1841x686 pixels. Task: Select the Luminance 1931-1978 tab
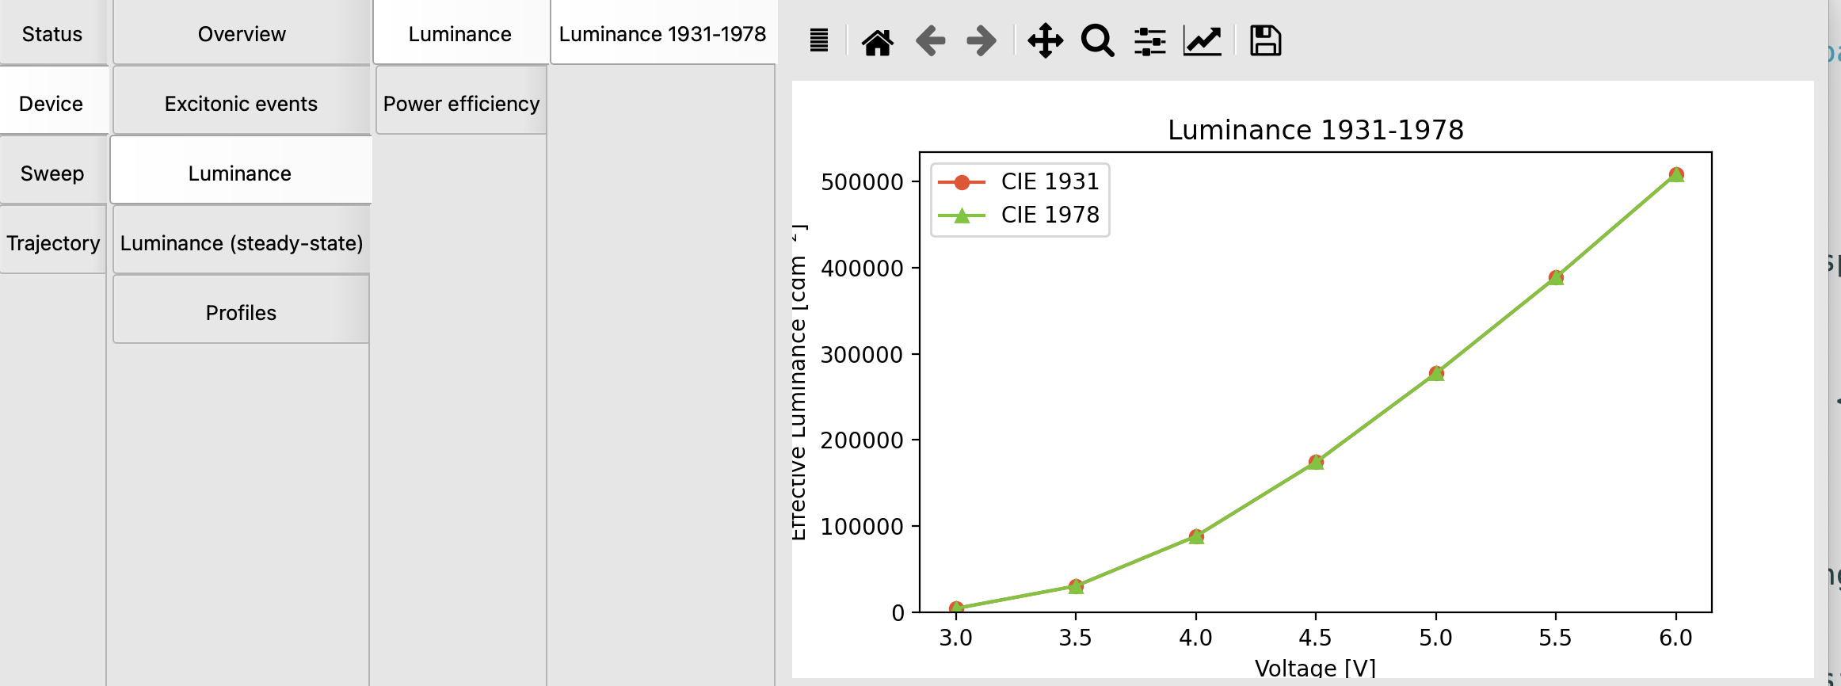pyautogui.click(x=662, y=34)
